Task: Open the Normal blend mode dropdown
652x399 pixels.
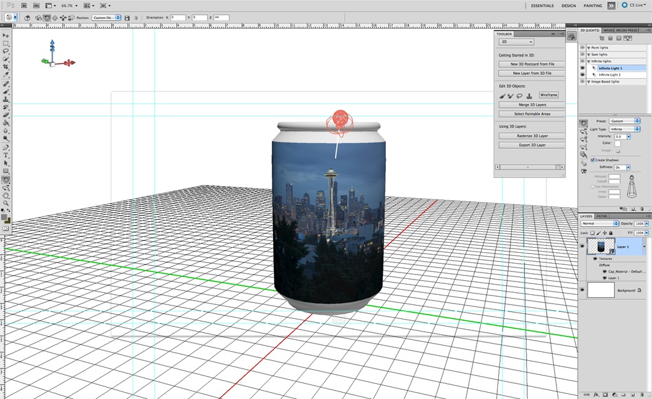Action: pyautogui.click(x=600, y=223)
